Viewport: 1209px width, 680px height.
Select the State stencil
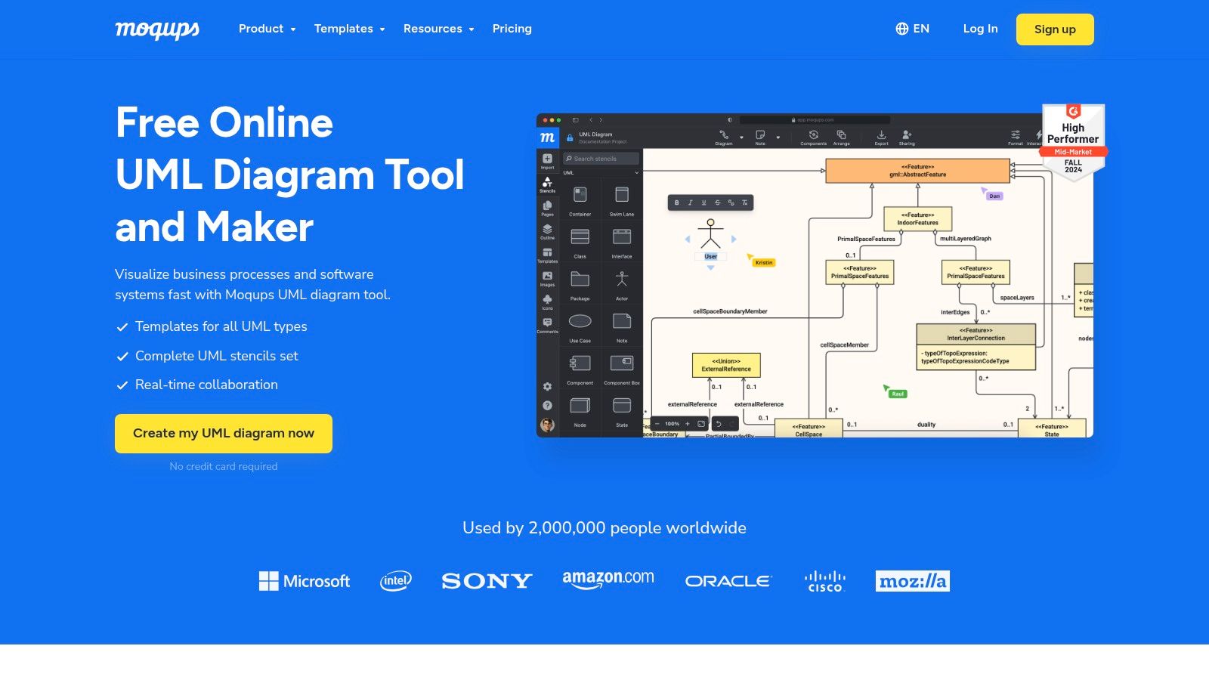point(622,412)
